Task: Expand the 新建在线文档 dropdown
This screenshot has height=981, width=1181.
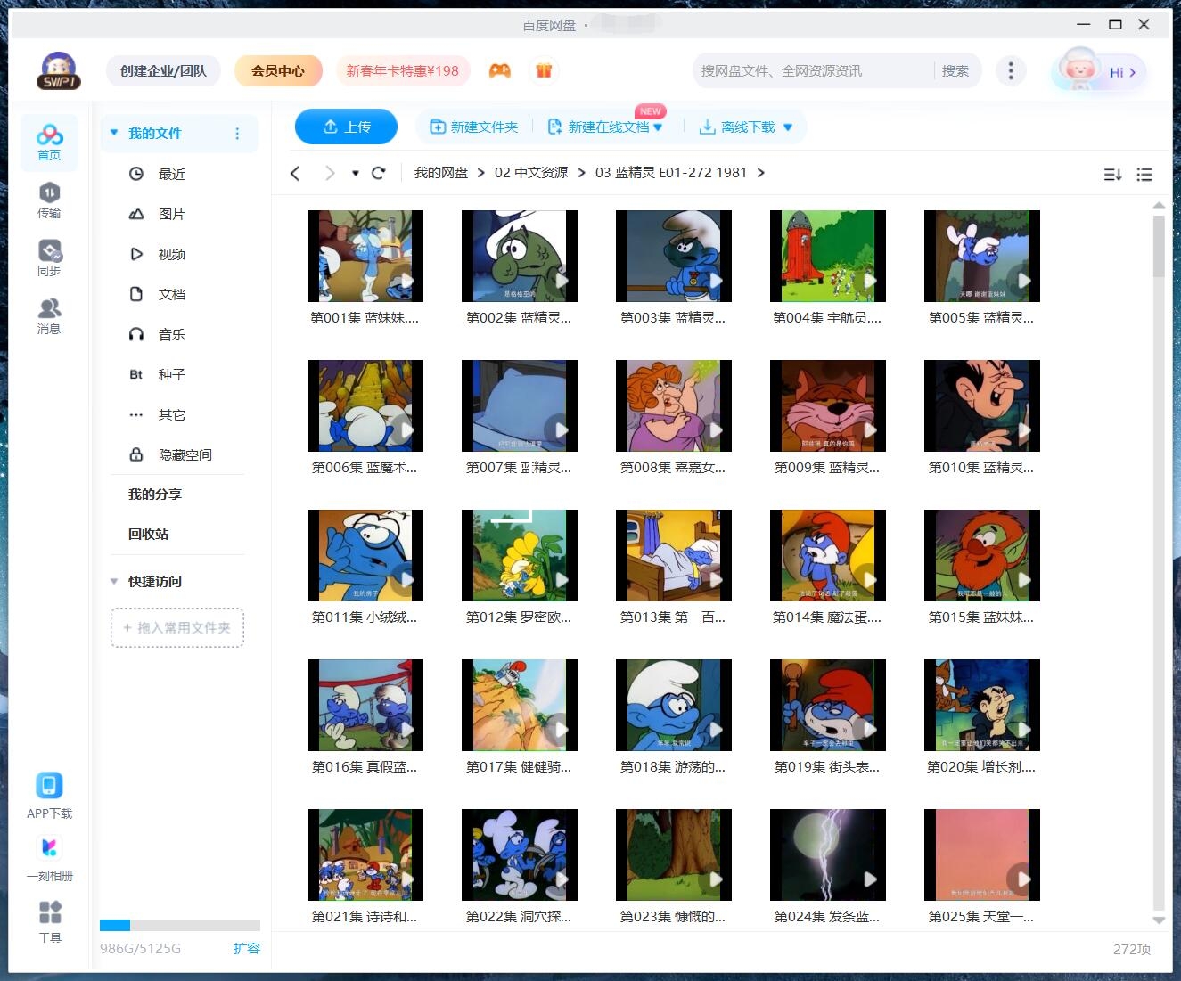Action: point(658,127)
